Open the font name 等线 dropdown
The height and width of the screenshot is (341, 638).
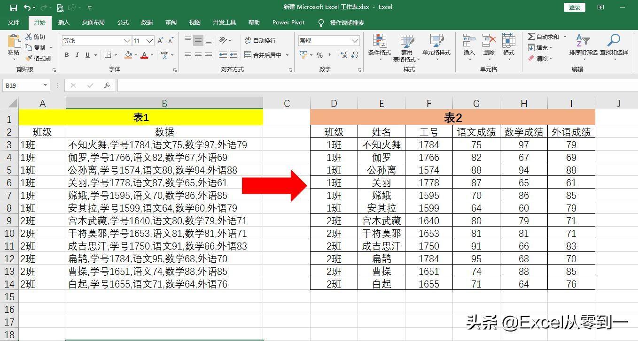126,41
